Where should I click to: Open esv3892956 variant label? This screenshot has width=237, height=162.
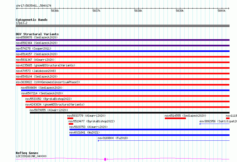[x=218, y=121]
